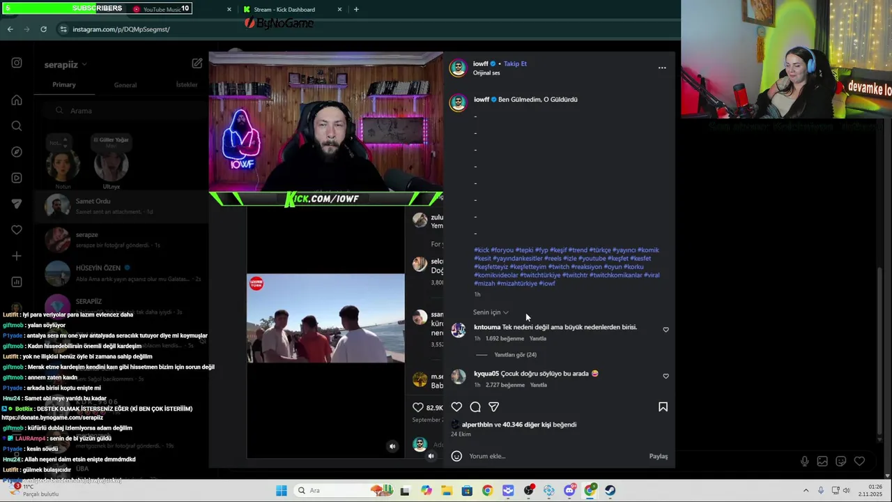Viewport: 892px width, 502px height.
Task: Close the Stream - Kick Dashboard tab
Action: 339,9
